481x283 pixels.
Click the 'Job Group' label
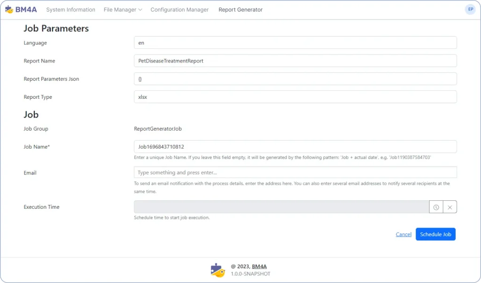coord(36,129)
